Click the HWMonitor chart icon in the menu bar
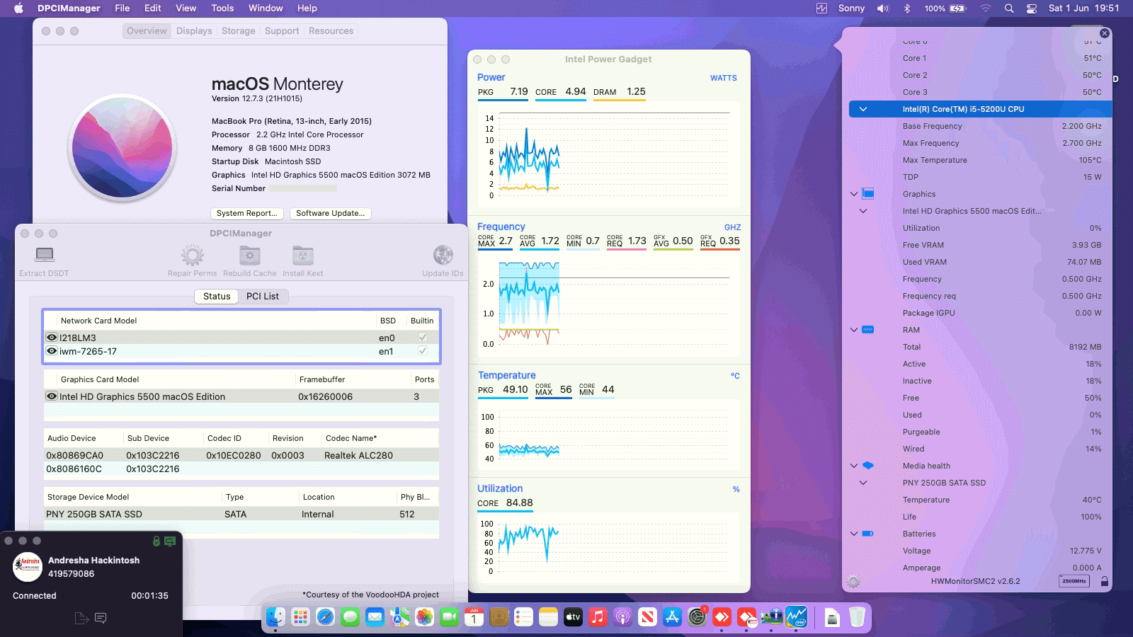The width and height of the screenshot is (1133, 637). pyautogui.click(x=821, y=8)
